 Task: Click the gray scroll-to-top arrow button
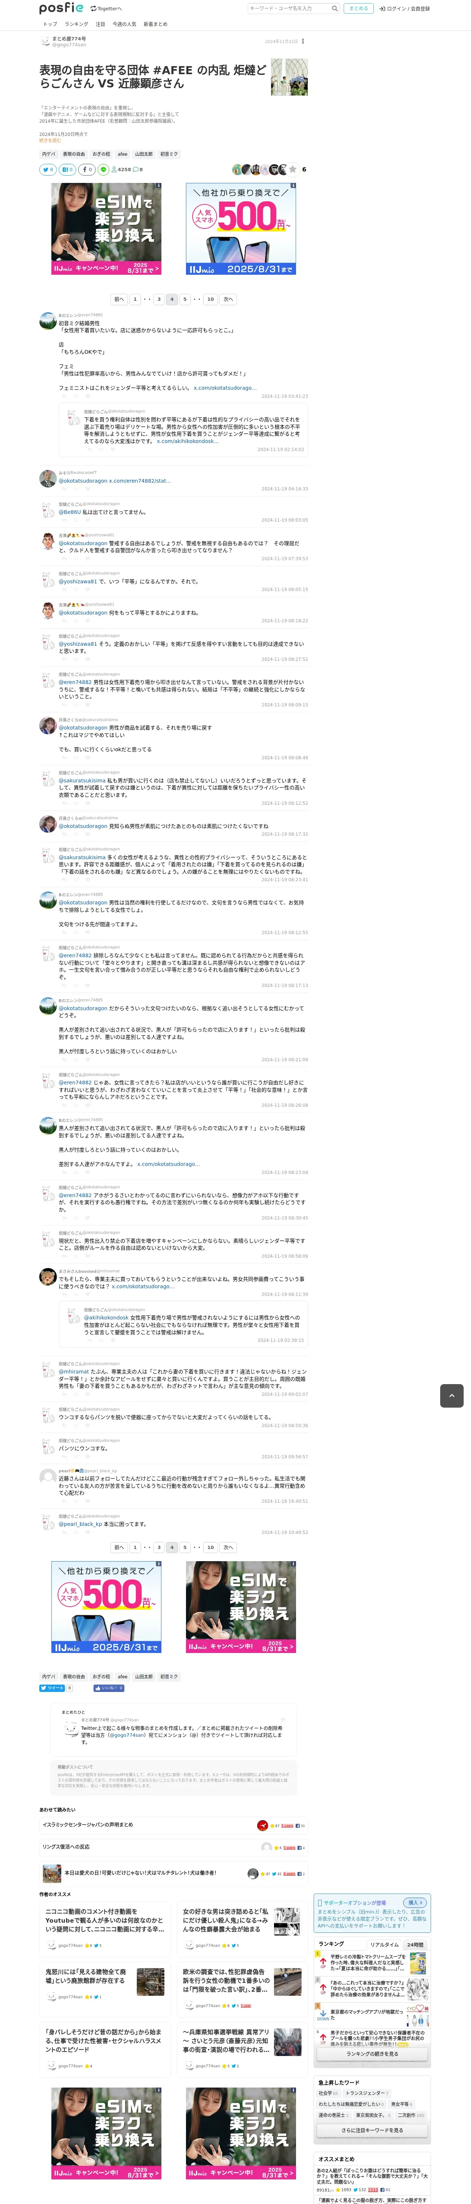click(451, 1395)
